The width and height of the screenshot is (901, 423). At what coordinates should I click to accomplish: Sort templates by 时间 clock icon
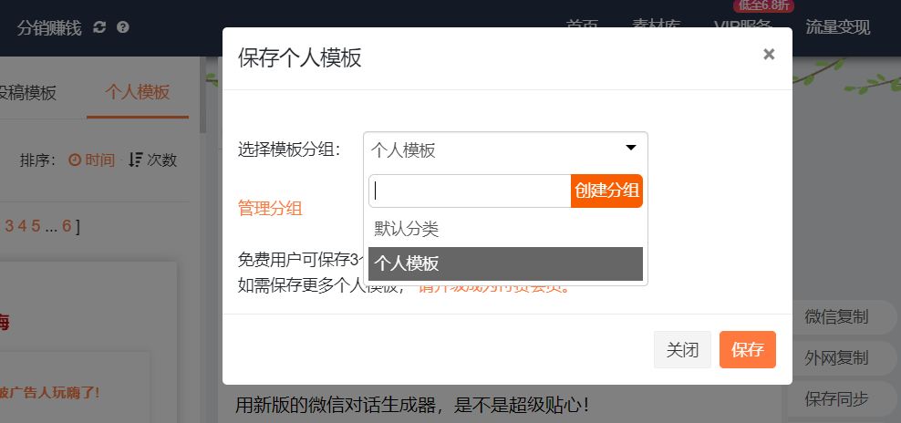[75, 160]
